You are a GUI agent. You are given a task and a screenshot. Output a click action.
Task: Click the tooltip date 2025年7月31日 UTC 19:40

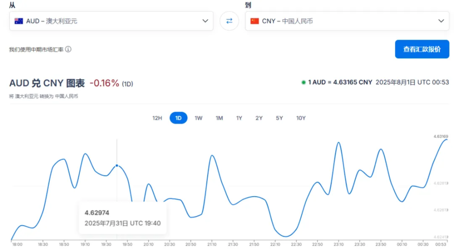point(123,223)
